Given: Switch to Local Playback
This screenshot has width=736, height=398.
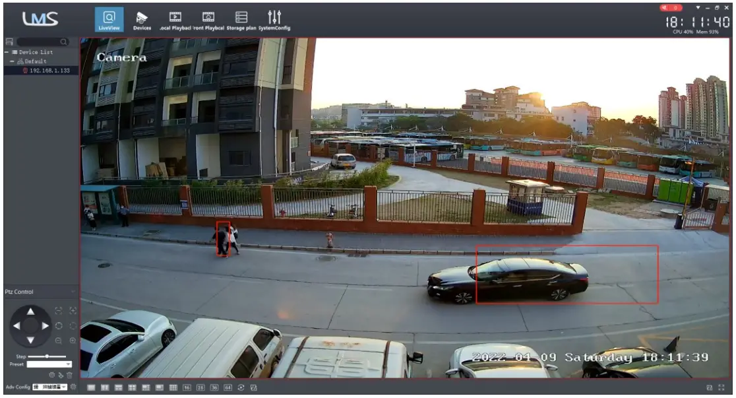Looking at the screenshot, I should 175,20.
